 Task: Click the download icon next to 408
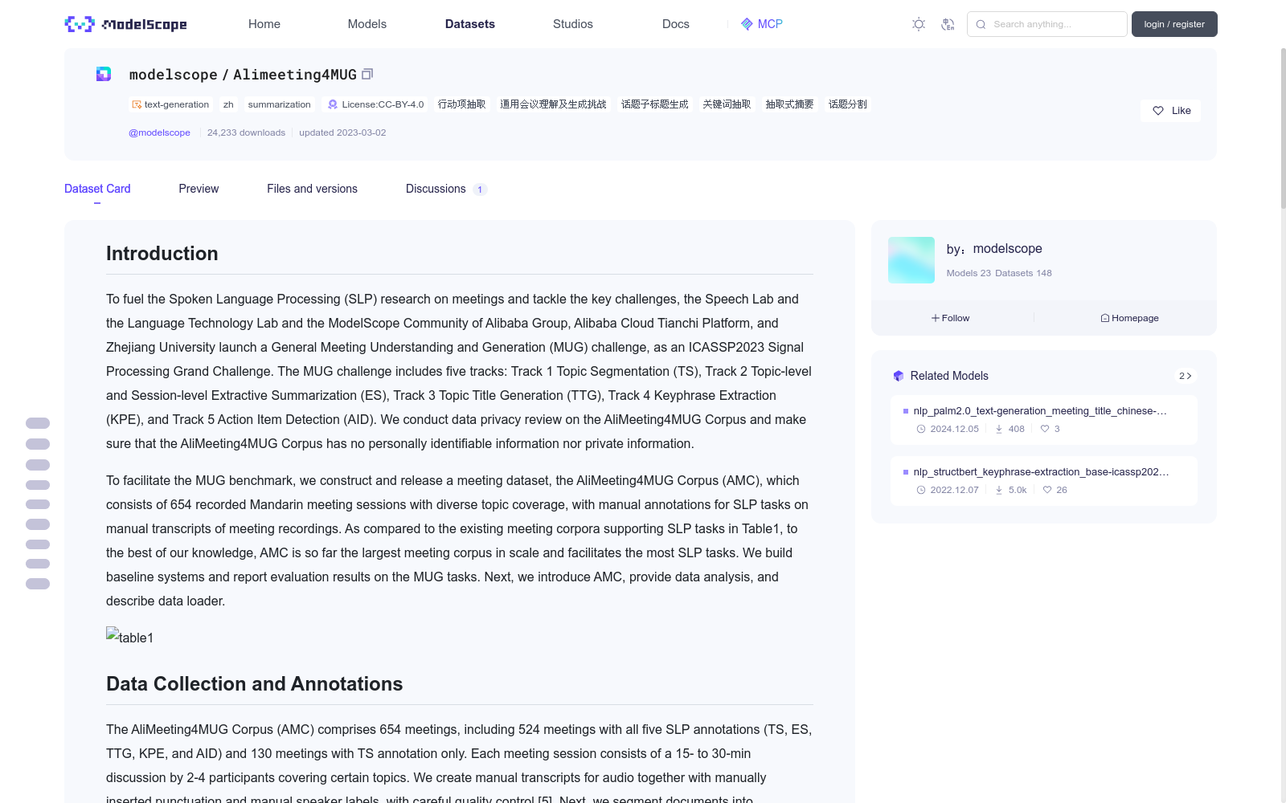pyautogui.click(x=999, y=429)
